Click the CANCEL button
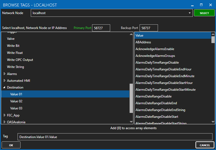This screenshot has height=150, width=216. pos(205,145)
